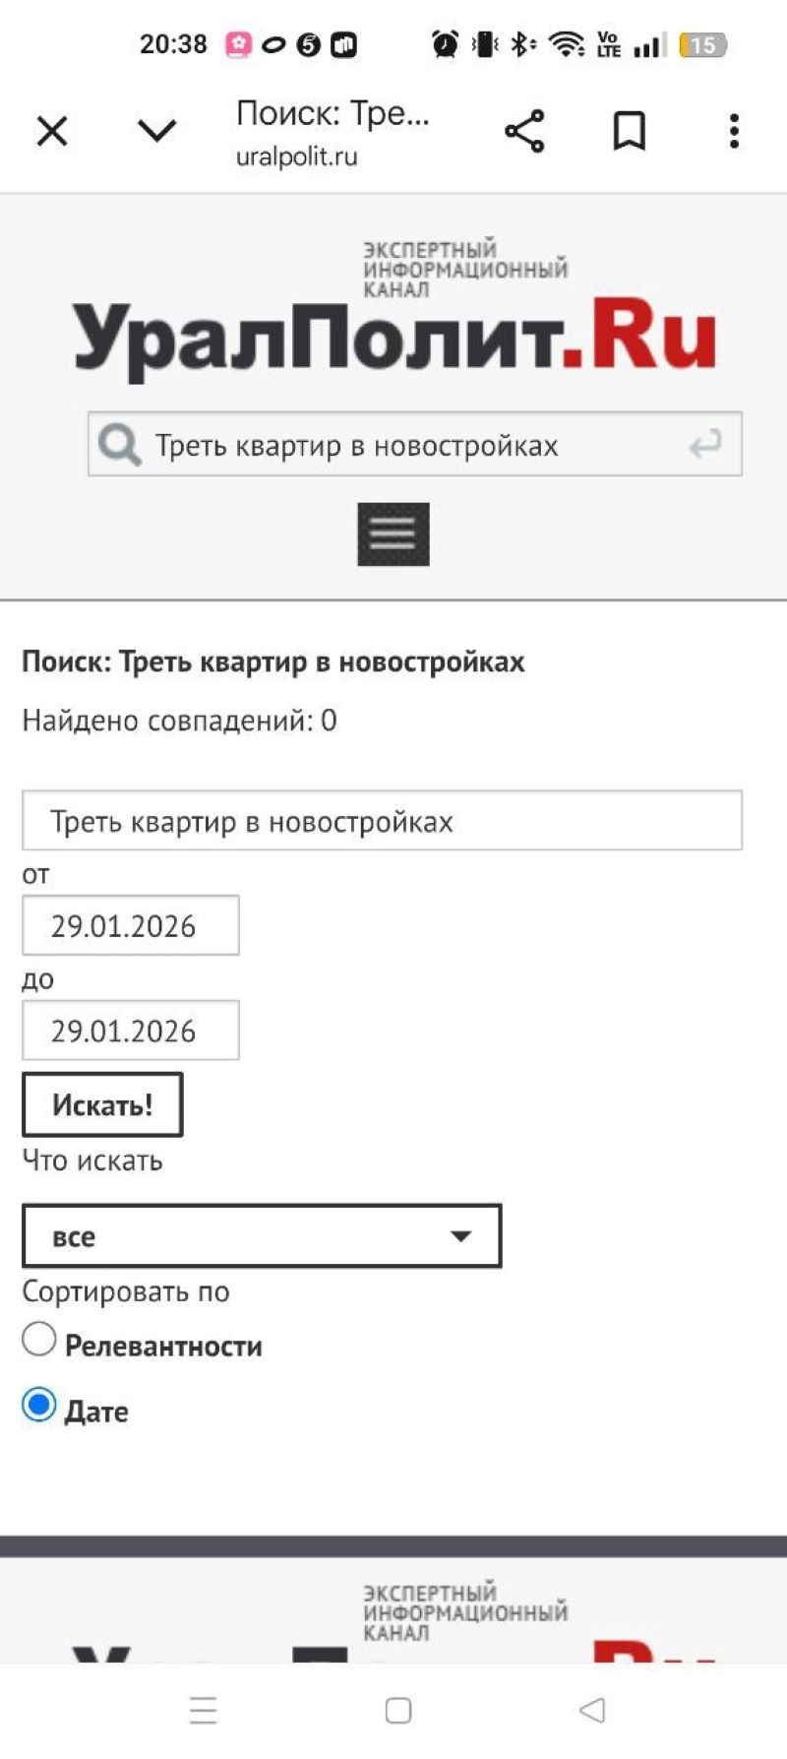The image size is (787, 1759).
Task: Bookmark the page with bookmark icon
Action: (x=630, y=131)
